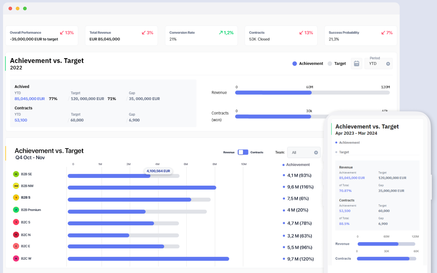
Task: Toggle Achievement legend above team values
Action: click(x=296, y=165)
